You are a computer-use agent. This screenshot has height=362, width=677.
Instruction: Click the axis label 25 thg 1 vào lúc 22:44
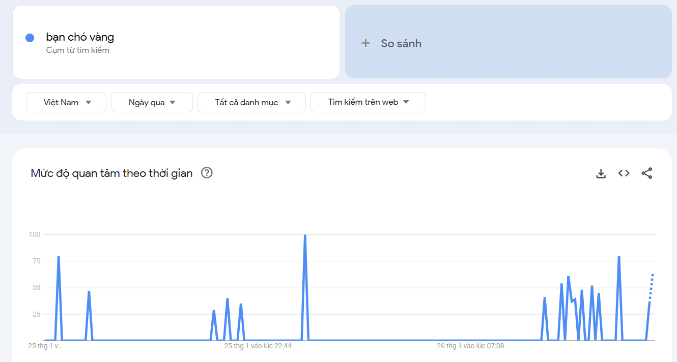click(258, 346)
